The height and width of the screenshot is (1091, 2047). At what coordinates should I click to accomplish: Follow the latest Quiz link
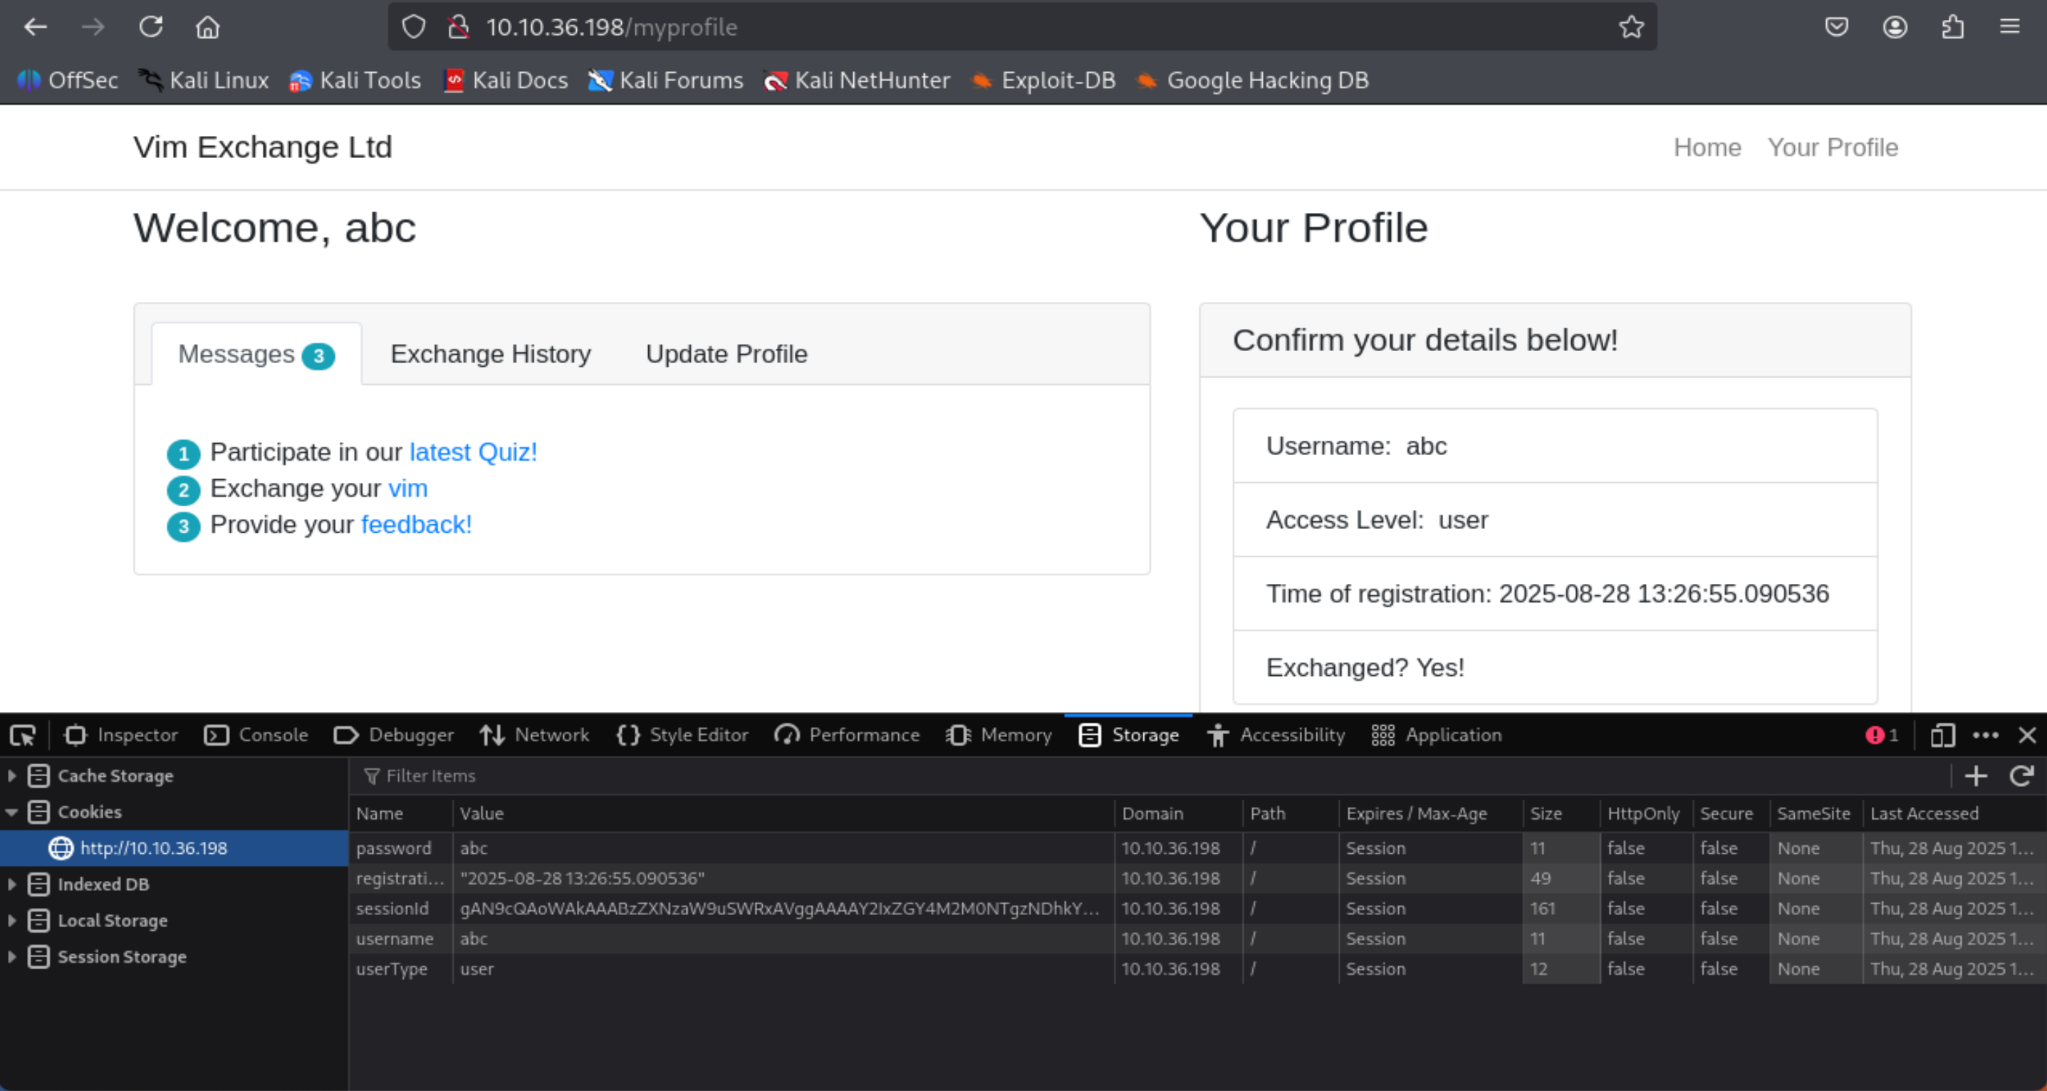click(473, 452)
